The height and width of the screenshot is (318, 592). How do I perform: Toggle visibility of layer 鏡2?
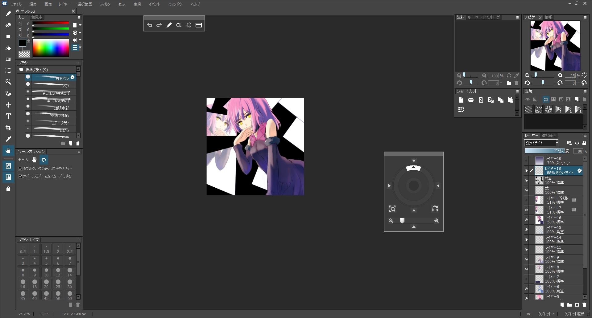[x=526, y=180]
